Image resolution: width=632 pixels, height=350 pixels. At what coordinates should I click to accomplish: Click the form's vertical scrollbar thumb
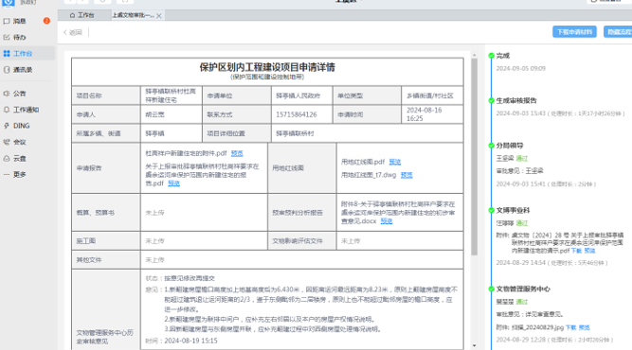(475, 157)
